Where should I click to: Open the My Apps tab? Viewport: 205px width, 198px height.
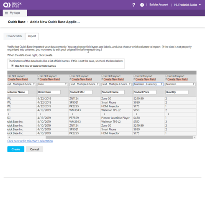[x=15, y=13]
